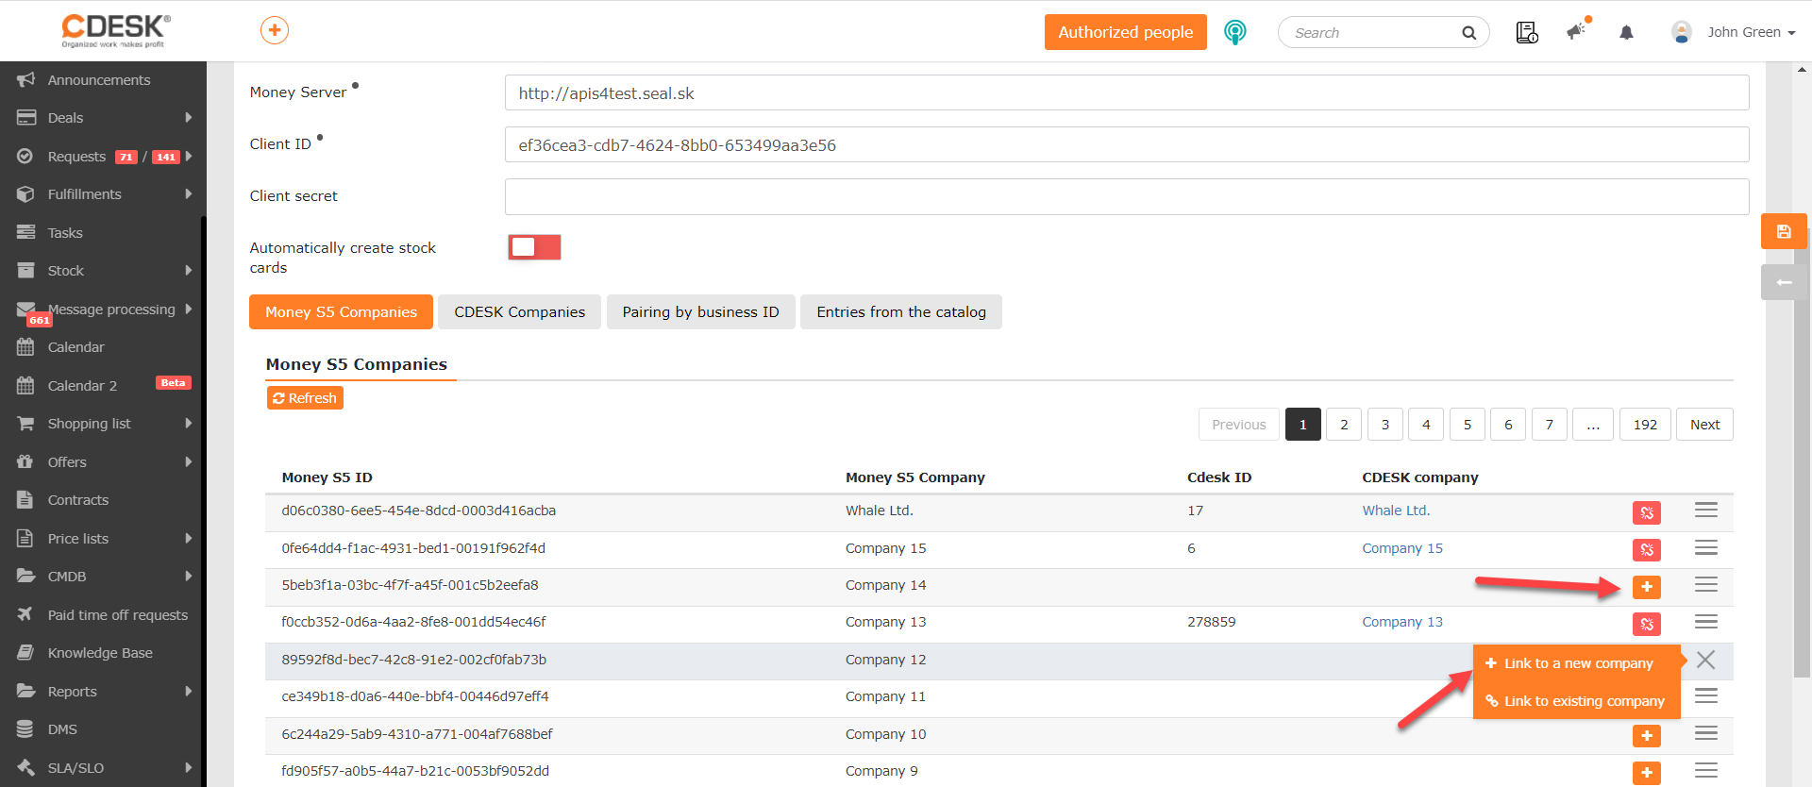1812x787 pixels.
Task: Unlink Company 13 pairing icon
Action: point(1647,624)
